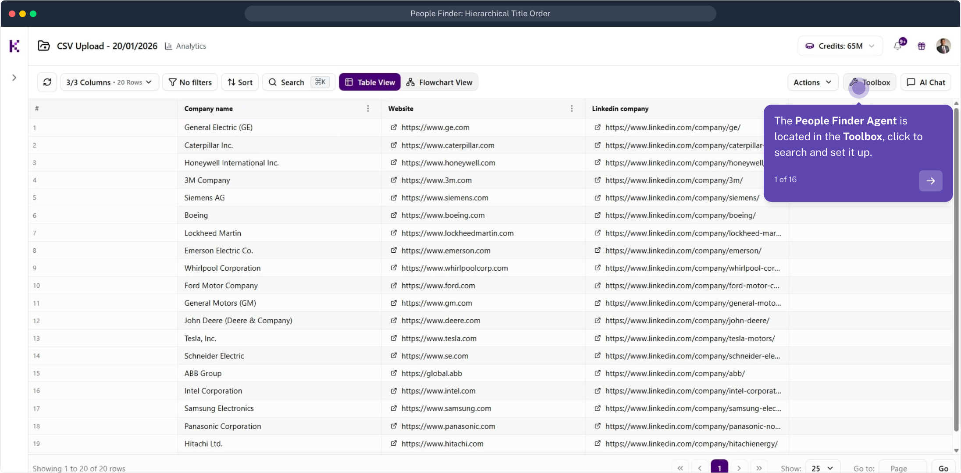This screenshot has width=961, height=473.
Task: Open LinkedIn abb company link icon
Action: click(x=598, y=373)
